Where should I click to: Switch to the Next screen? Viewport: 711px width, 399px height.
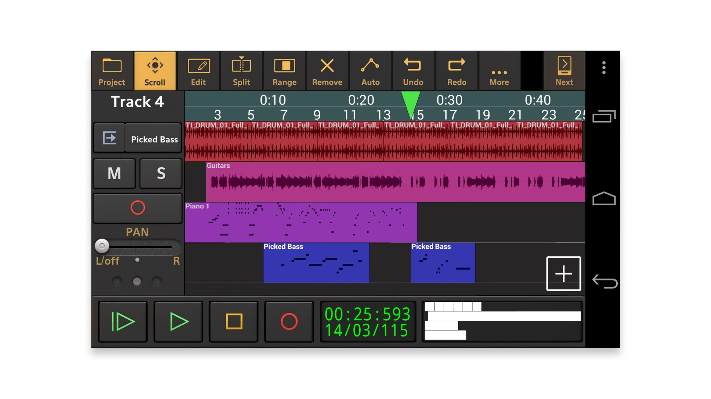click(x=564, y=71)
